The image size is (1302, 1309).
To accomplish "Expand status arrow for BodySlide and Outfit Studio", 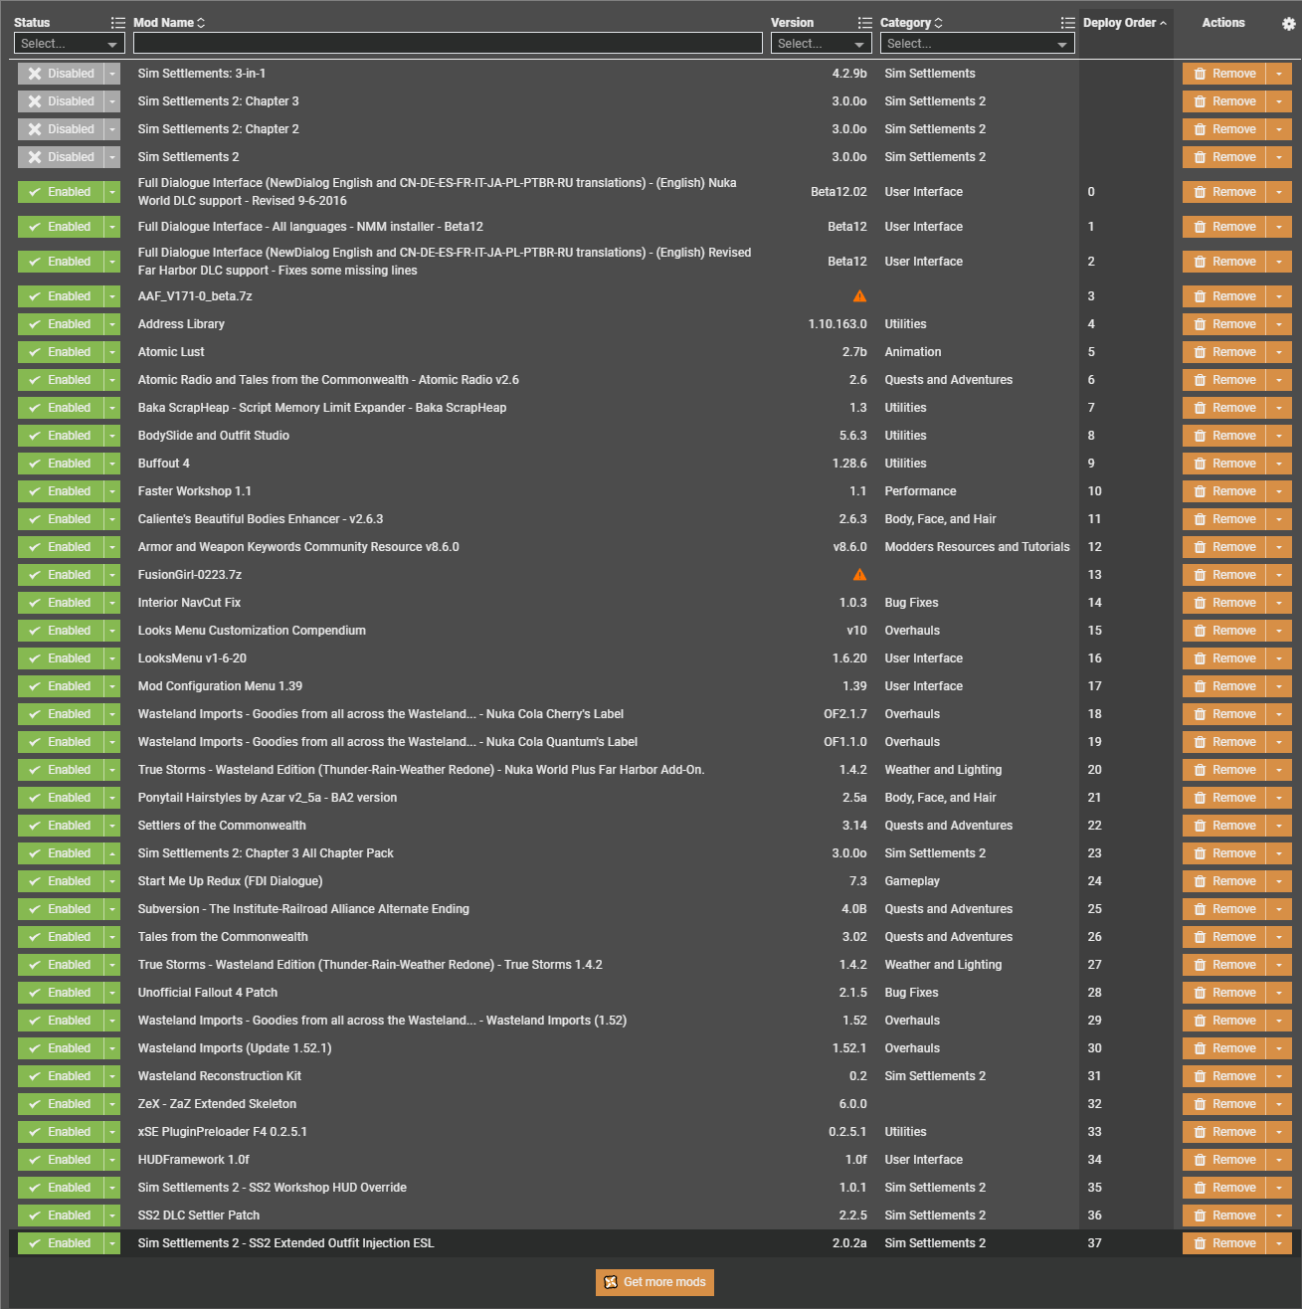I will (112, 436).
